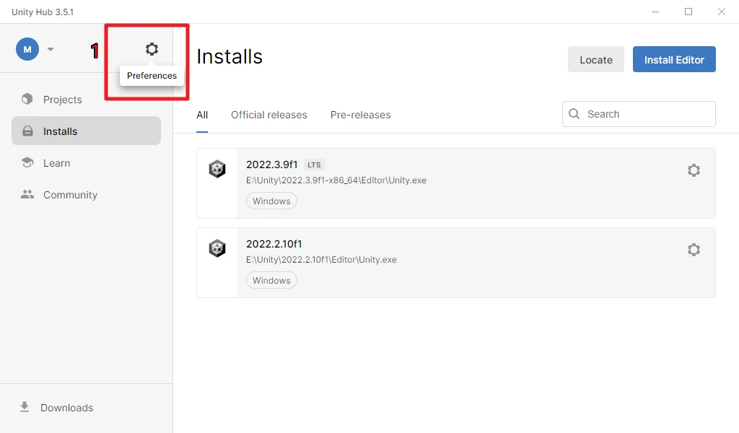Click the Installs drive icon
The width and height of the screenshot is (739, 433).
[28, 131]
